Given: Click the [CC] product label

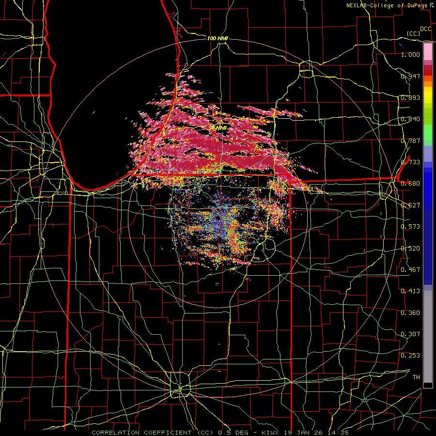Looking at the screenshot, I should pos(413,33).
